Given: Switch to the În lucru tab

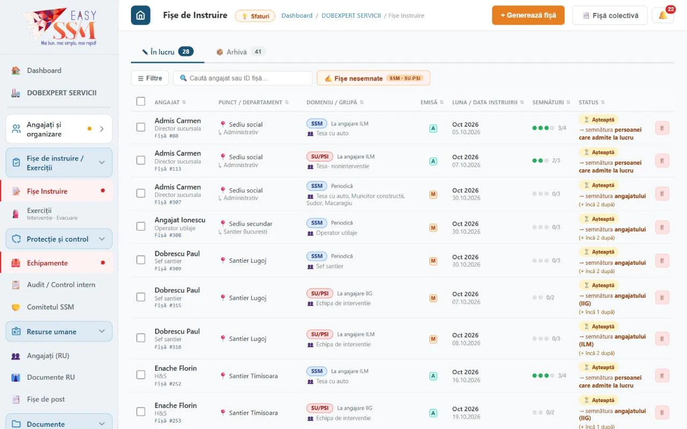Looking at the screenshot, I should 167,52.
